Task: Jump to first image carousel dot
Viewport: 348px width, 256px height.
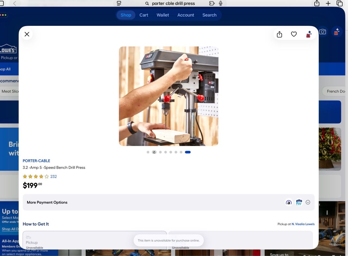Action: tap(148, 152)
